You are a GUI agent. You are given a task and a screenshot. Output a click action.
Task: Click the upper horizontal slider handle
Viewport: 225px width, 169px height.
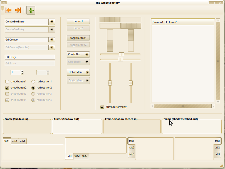click(x=122, y=54)
